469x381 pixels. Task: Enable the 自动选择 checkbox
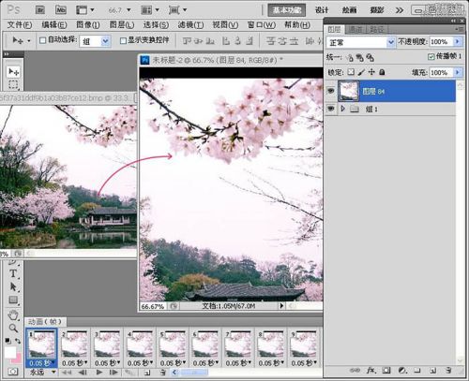tap(42, 40)
